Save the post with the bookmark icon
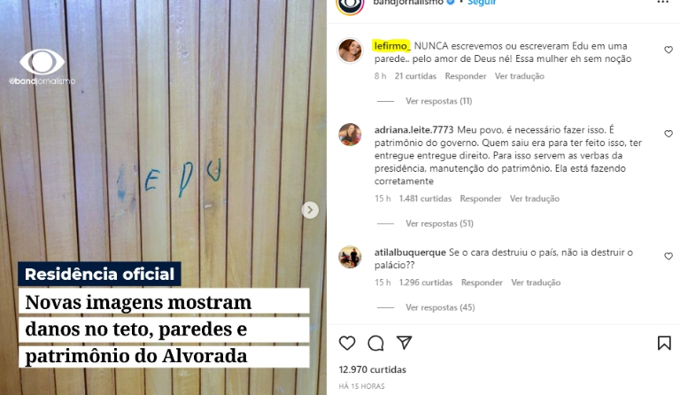Screen dimensions: 680x395 click(664, 343)
